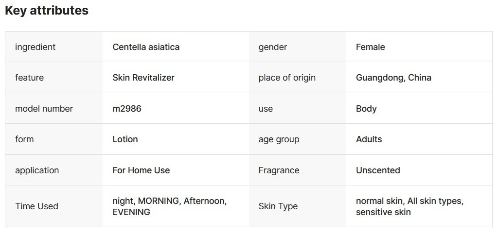Select the model number m2986
The image size is (498, 233).
[x=127, y=109]
